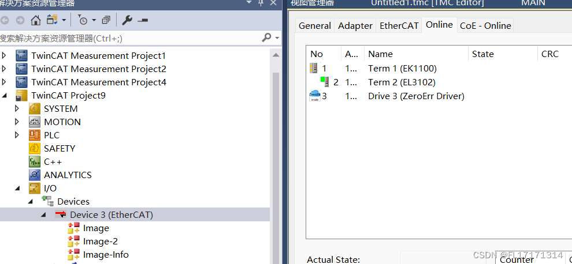Screen dimensions: 572x264
Task: Open the search options dropdown arrow
Action: pos(277,37)
